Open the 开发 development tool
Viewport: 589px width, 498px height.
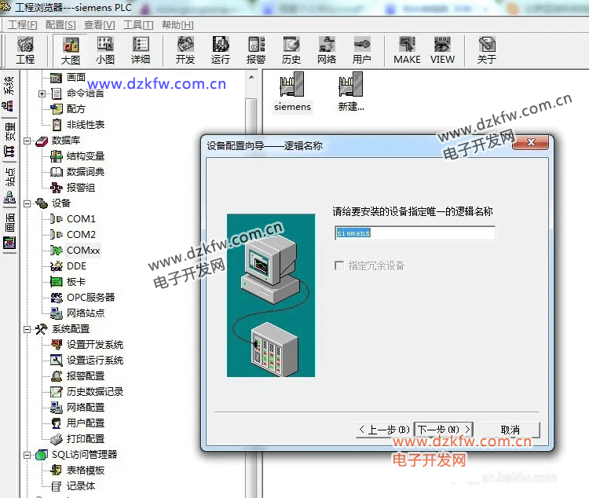click(185, 50)
